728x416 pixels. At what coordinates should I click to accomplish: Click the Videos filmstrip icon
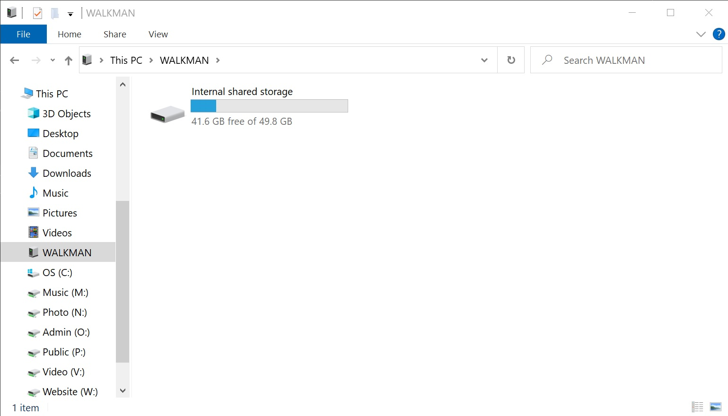(x=34, y=232)
